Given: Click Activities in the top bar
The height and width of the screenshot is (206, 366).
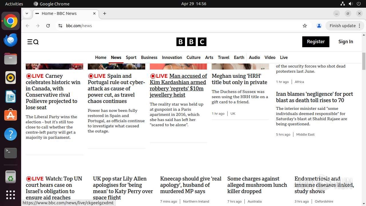Looking at the screenshot, I should pos(14,4).
